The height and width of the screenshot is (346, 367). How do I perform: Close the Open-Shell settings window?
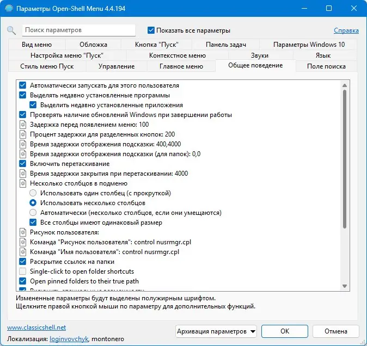[x=354, y=8]
